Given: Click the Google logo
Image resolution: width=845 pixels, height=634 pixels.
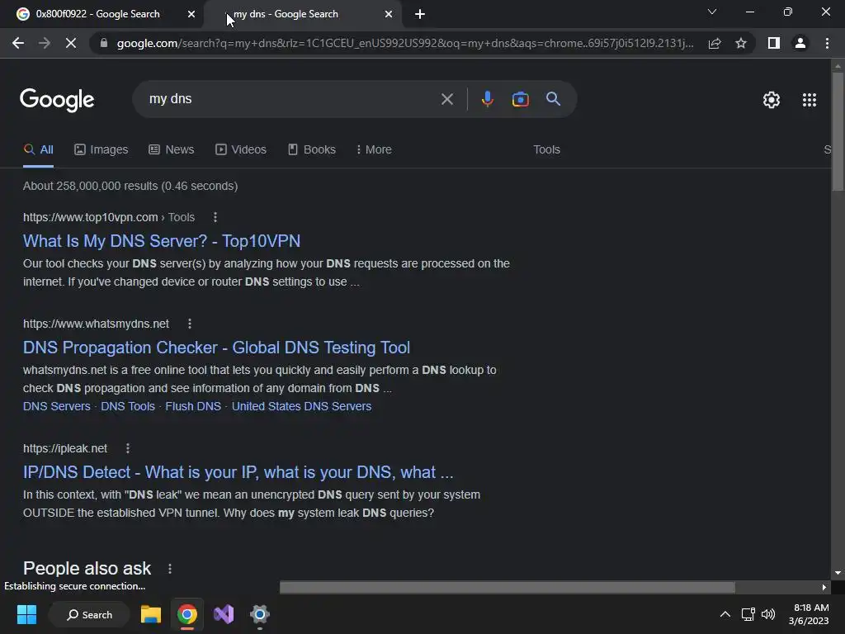Looking at the screenshot, I should click(x=57, y=100).
